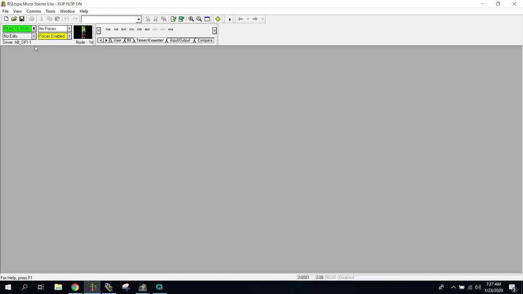Viewport: 523px width, 294px height.
Task: Open the Help menu
Action: tap(84, 11)
